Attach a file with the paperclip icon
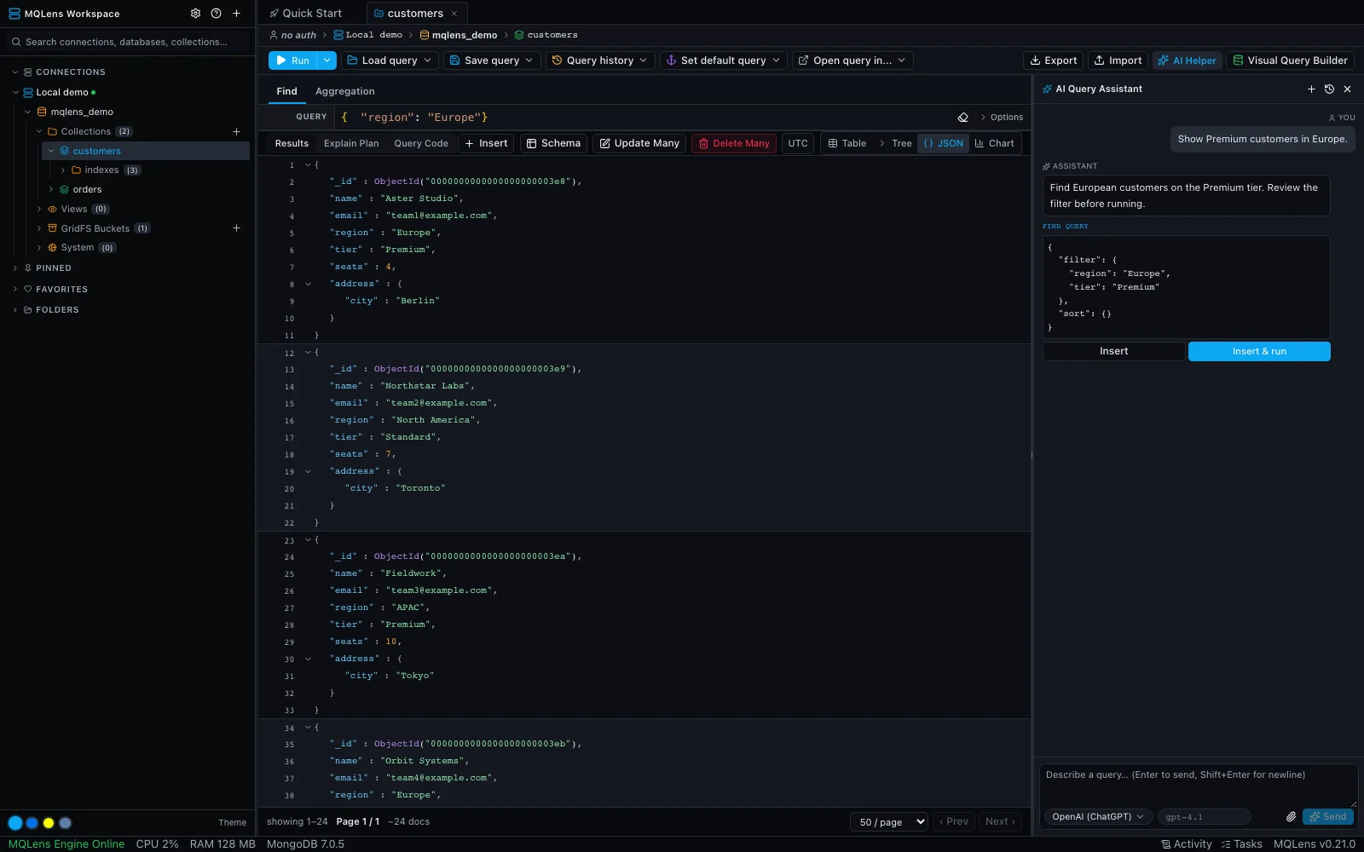 point(1291,816)
